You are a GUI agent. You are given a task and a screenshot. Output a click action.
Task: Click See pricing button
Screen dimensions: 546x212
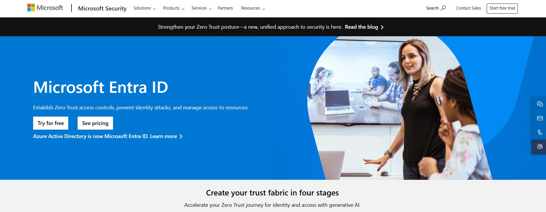coord(95,123)
